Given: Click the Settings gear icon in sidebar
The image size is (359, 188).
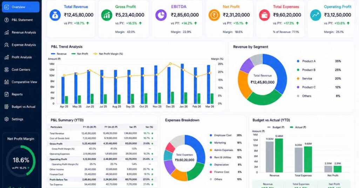Looking at the screenshot, I should click(7, 119).
